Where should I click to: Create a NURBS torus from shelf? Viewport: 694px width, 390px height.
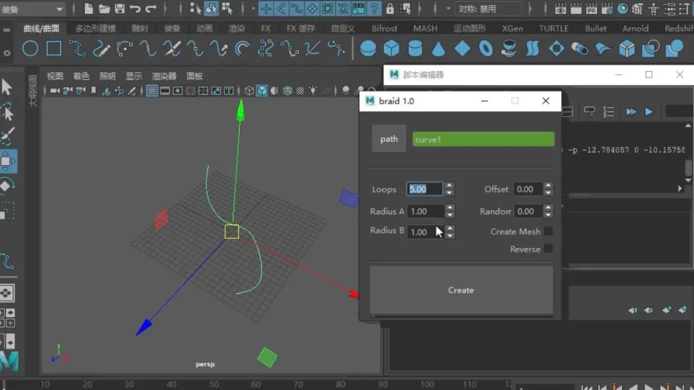tap(486, 49)
